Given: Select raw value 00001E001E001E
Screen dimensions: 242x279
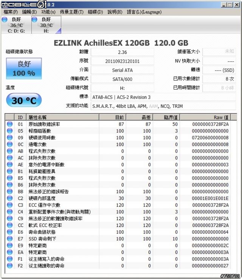Looking at the screenshot, I should click(x=210, y=199).
